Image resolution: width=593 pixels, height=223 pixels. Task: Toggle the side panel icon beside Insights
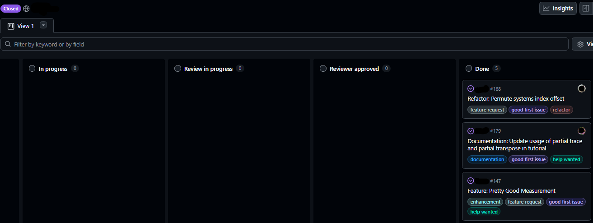586,8
